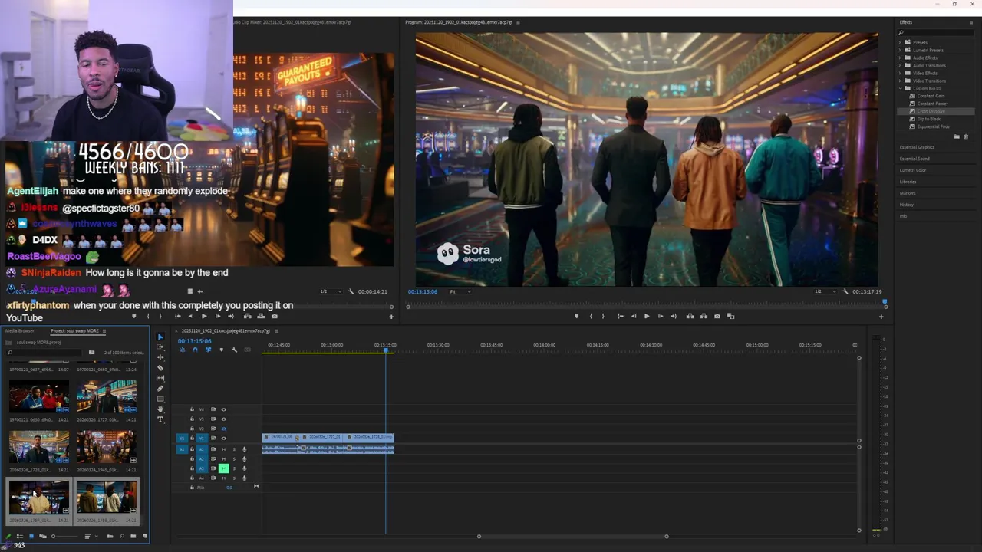Click Project panel search field
982x552 pixels.
[44, 353]
